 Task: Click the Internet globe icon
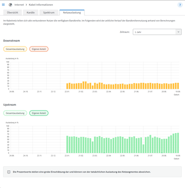(10, 5)
